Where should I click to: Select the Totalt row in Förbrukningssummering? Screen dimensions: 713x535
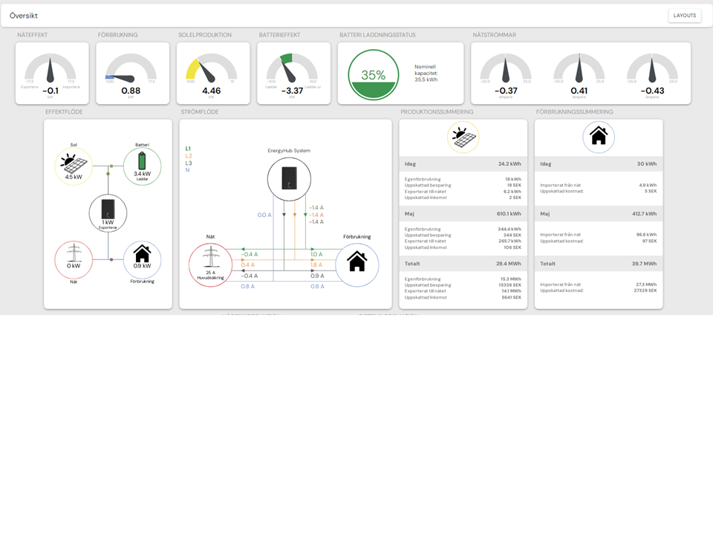[x=598, y=264]
